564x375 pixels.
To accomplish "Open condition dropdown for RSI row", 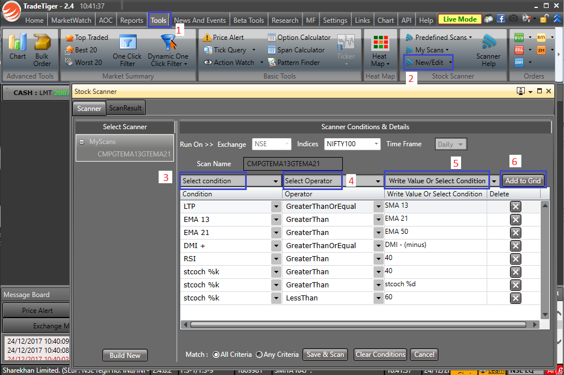I will coord(276,259).
